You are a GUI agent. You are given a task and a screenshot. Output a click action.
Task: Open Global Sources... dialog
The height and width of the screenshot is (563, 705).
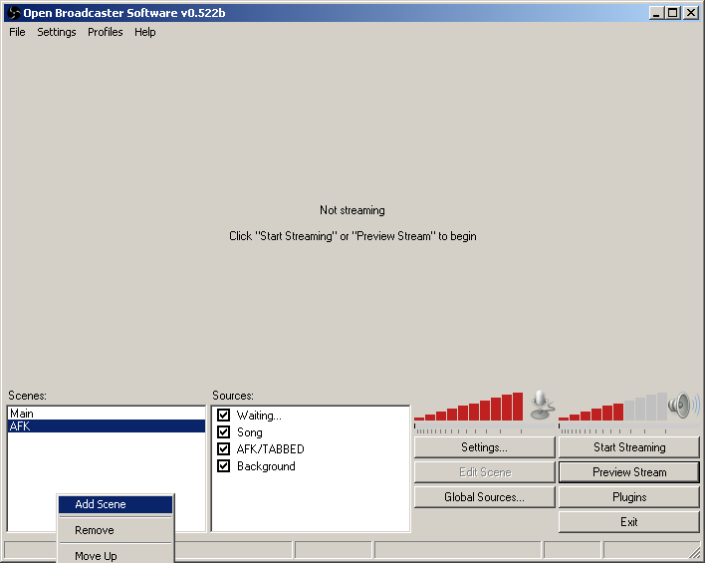(x=484, y=497)
